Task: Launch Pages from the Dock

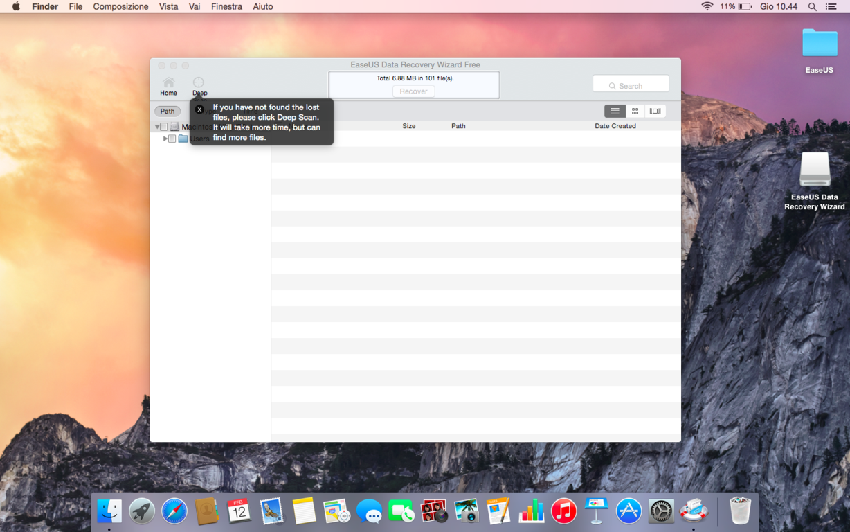Action: [499, 511]
